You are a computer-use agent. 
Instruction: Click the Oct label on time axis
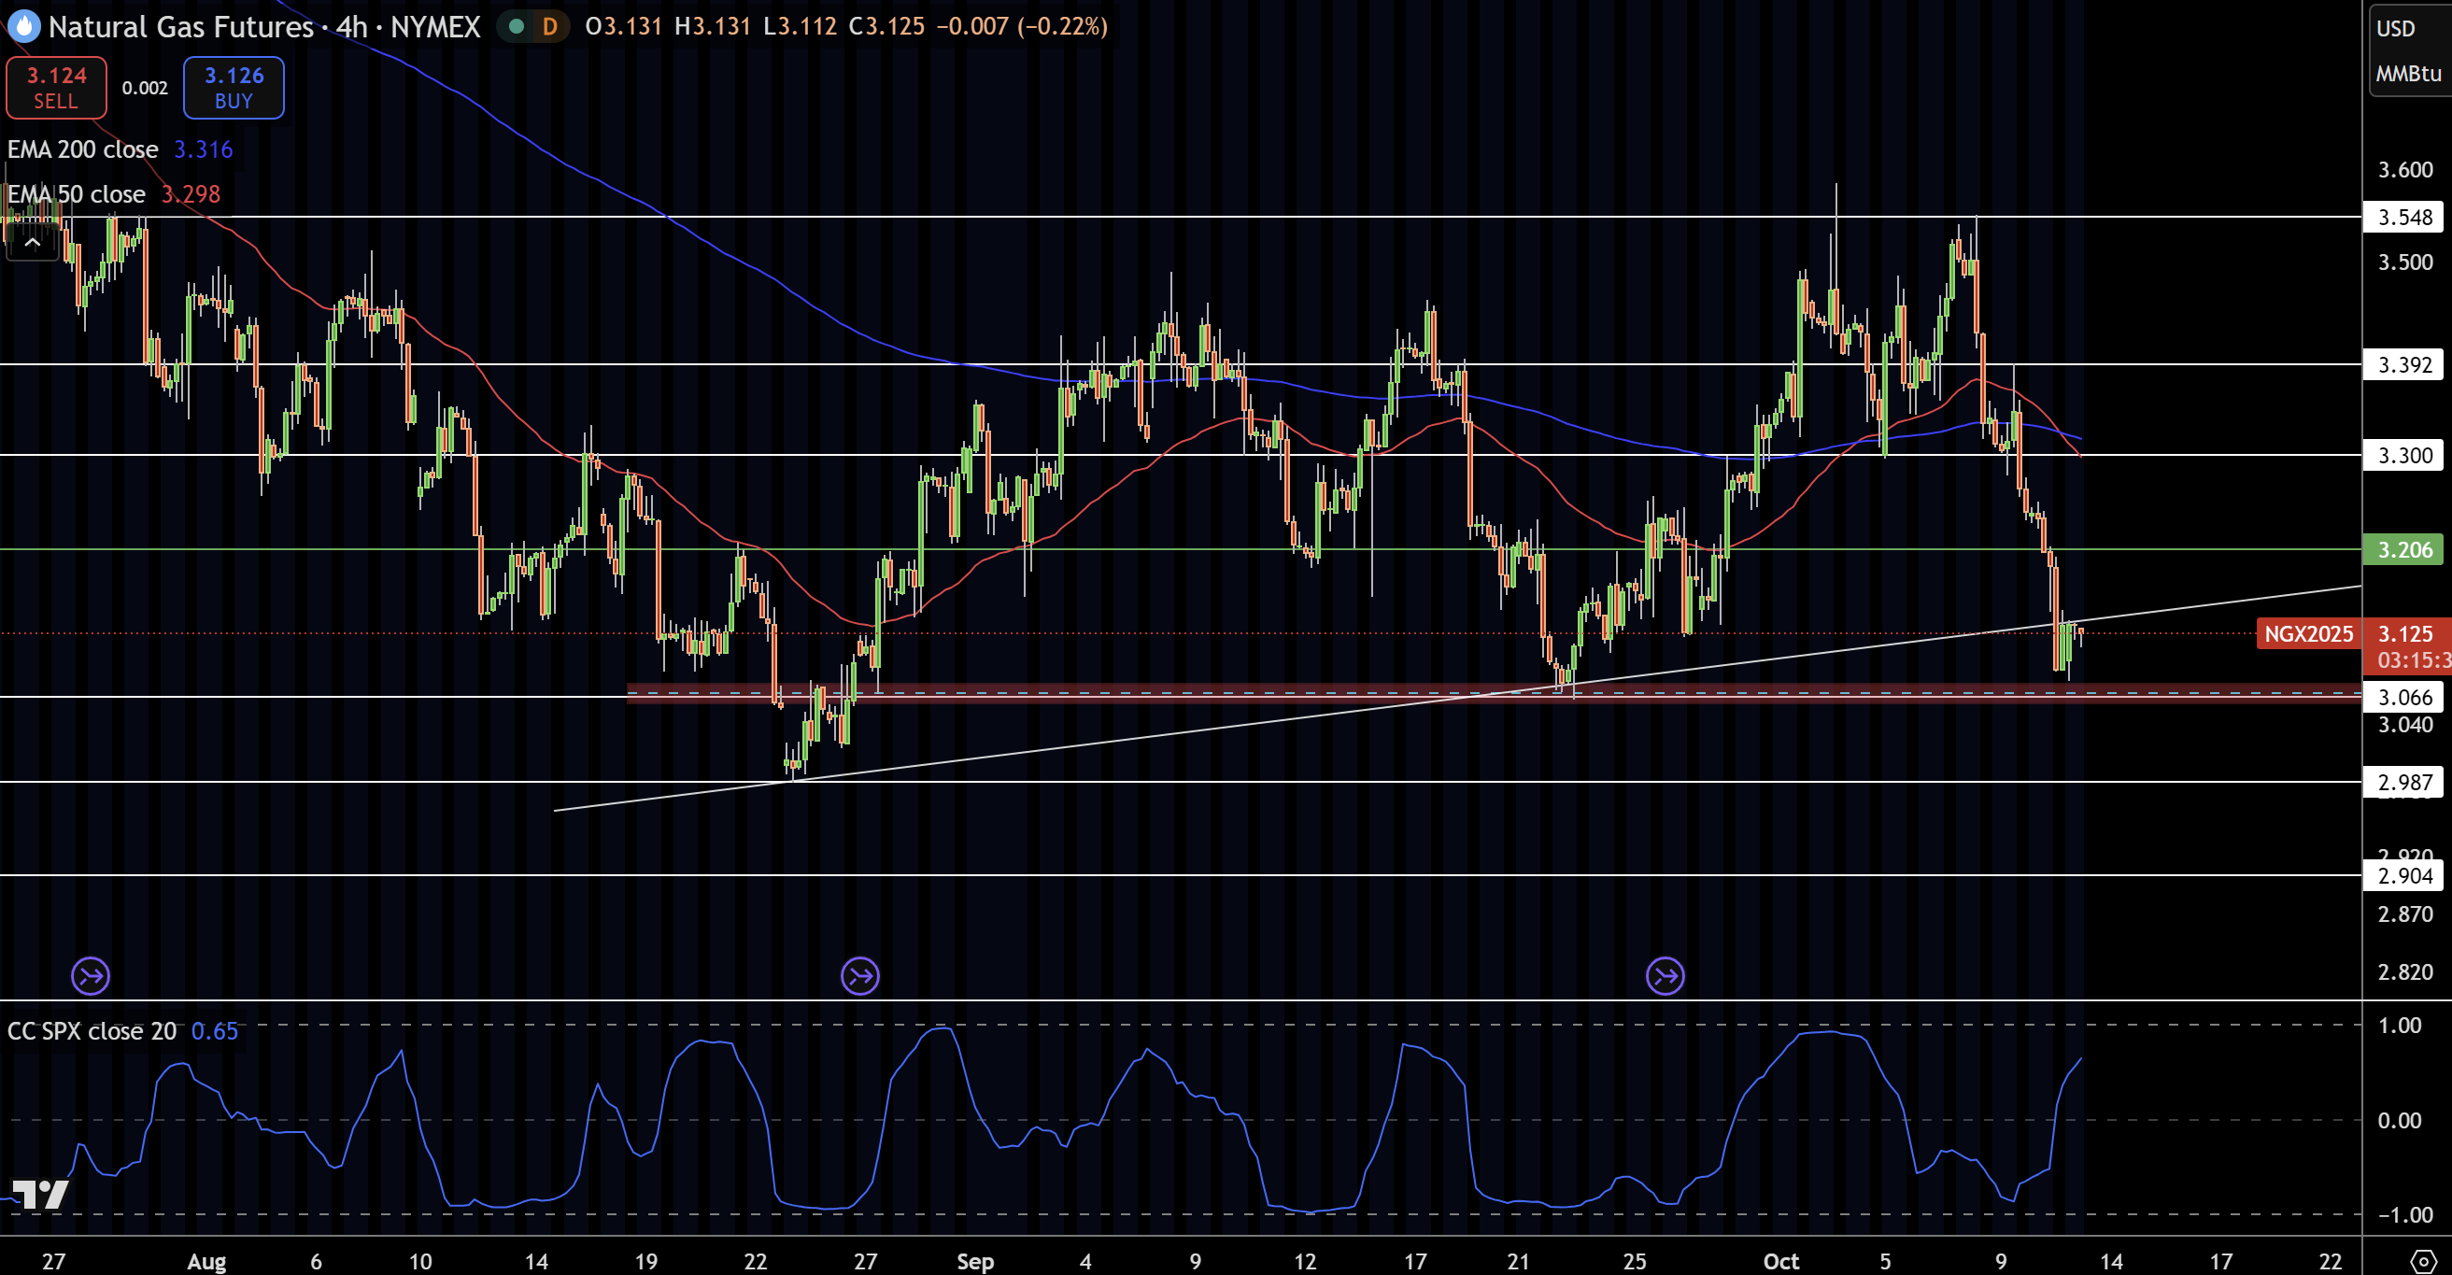click(x=1780, y=1261)
